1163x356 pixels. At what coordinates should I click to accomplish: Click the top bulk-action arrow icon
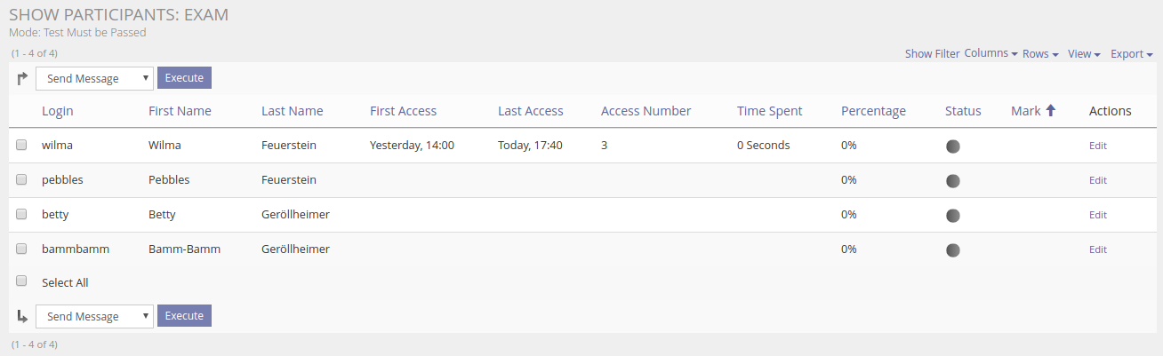[x=22, y=79]
